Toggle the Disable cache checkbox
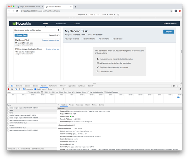 tap(35, 89)
